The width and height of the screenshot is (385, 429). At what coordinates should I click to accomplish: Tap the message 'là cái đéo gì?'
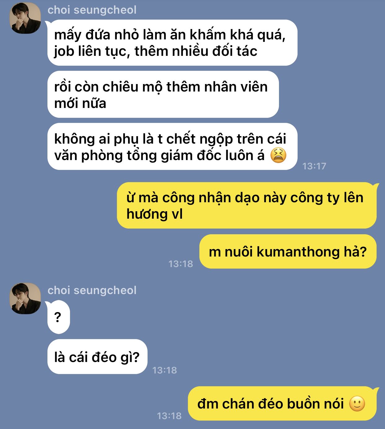[97, 357]
